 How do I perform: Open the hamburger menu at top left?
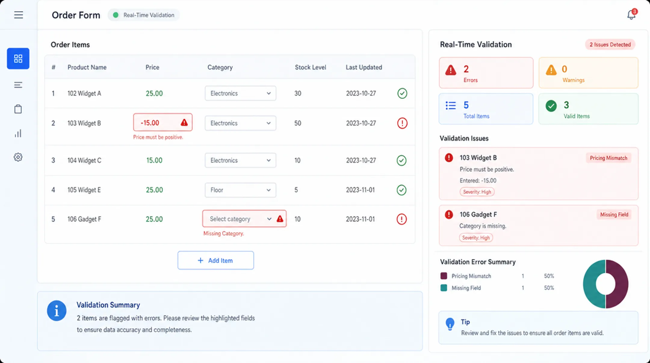point(18,15)
